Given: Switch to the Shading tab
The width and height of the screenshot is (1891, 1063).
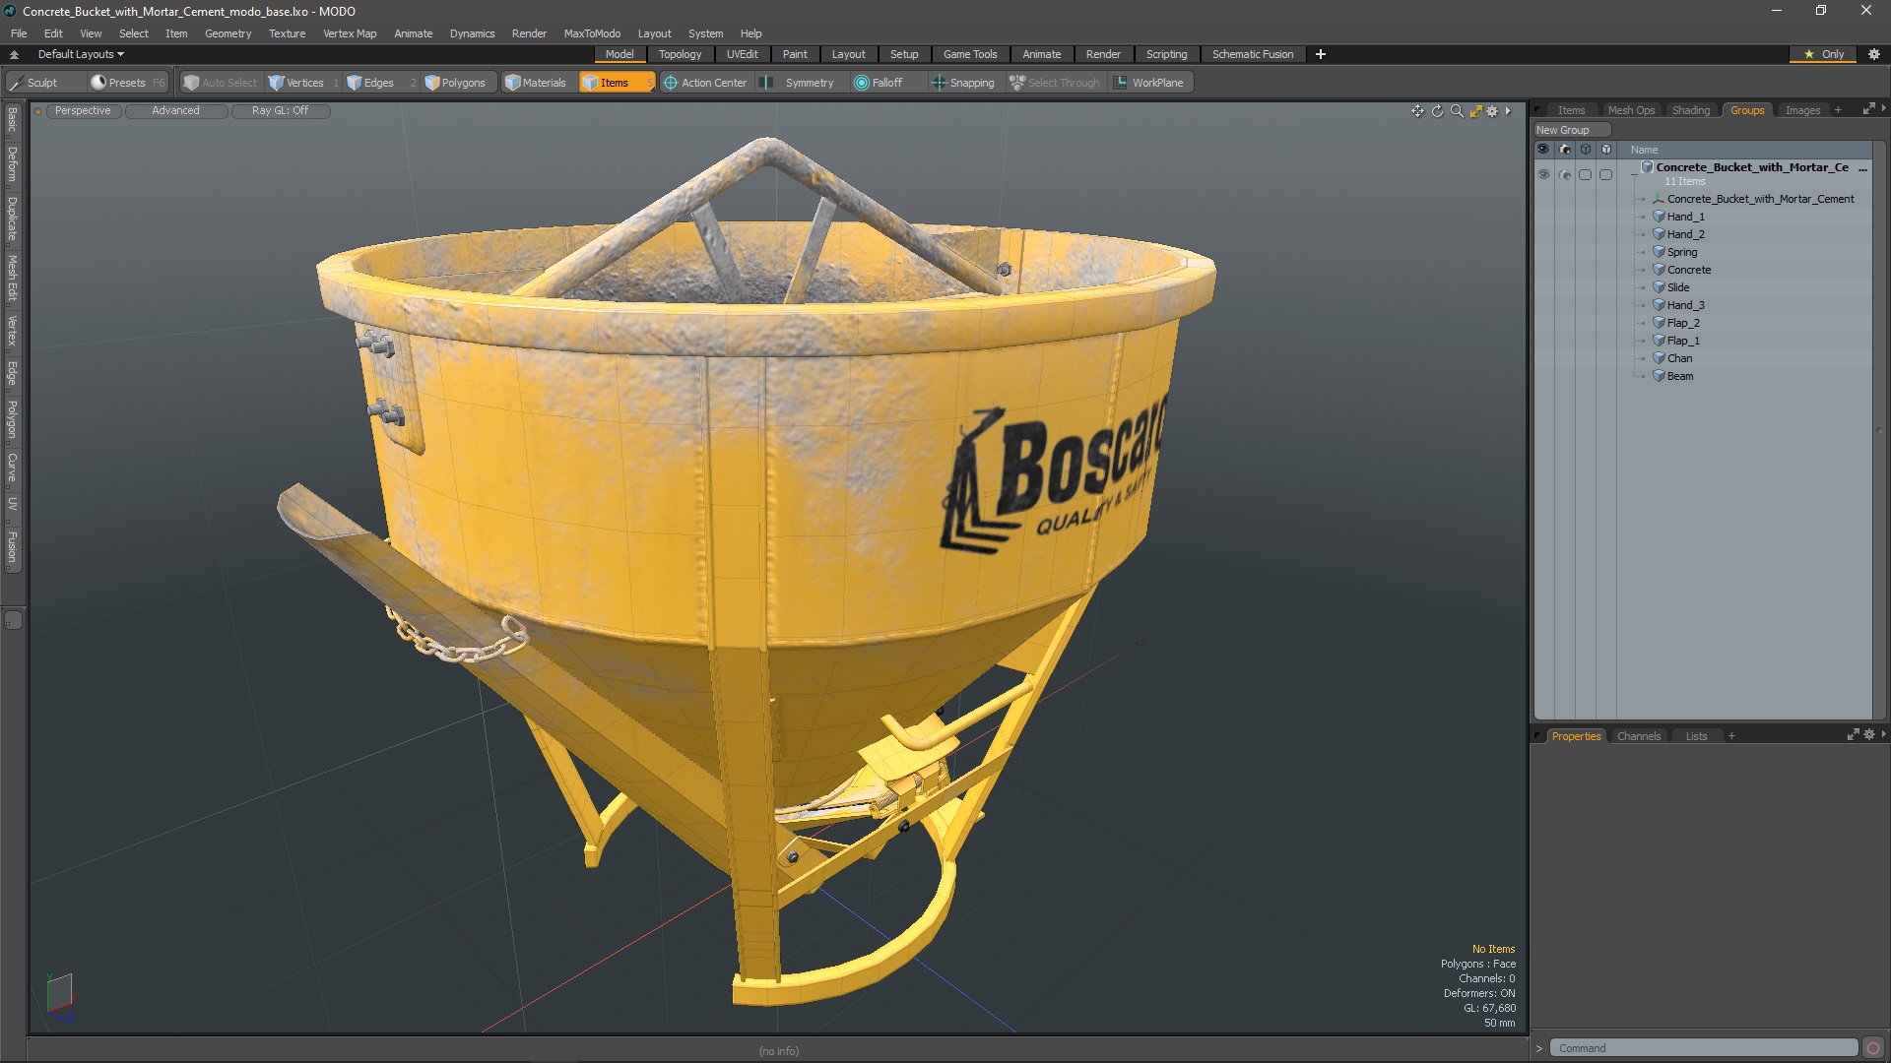Looking at the screenshot, I should pyautogui.click(x=1690, y=110).
